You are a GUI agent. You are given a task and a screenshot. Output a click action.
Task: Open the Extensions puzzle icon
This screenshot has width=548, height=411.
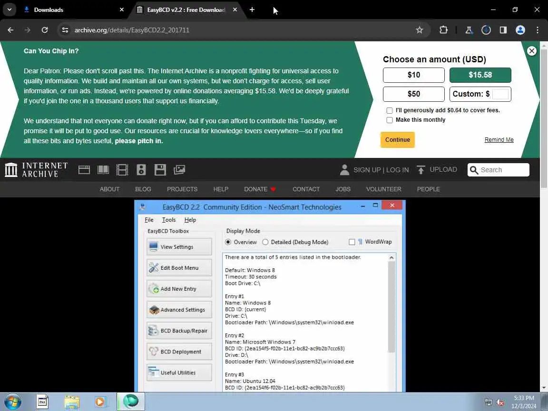[443, 30]
